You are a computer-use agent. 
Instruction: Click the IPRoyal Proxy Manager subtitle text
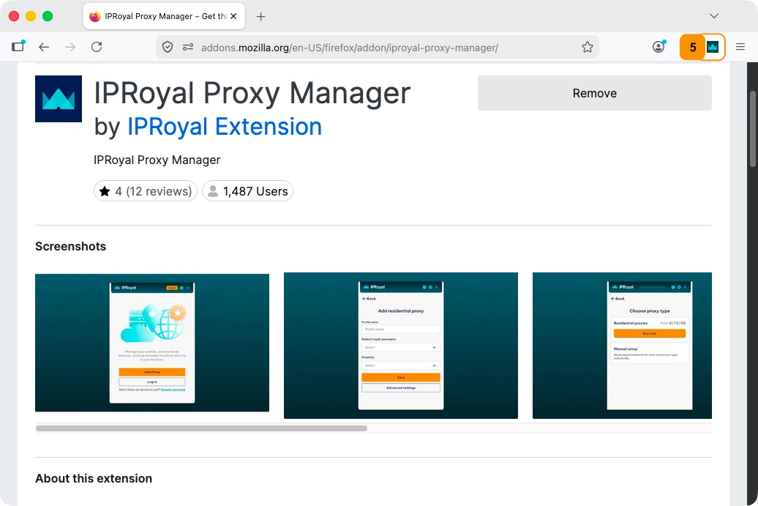157,160
